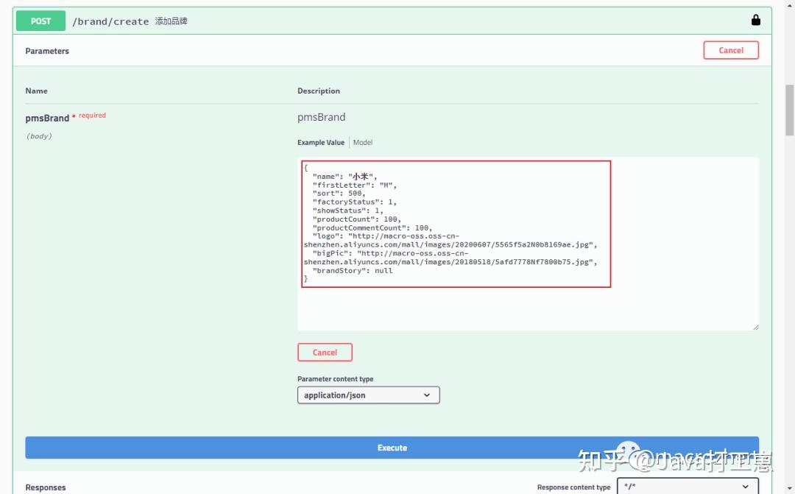Click Cancel below the request body
The height and width of the screenshot is (494, 795).
[x=325, y=352]
